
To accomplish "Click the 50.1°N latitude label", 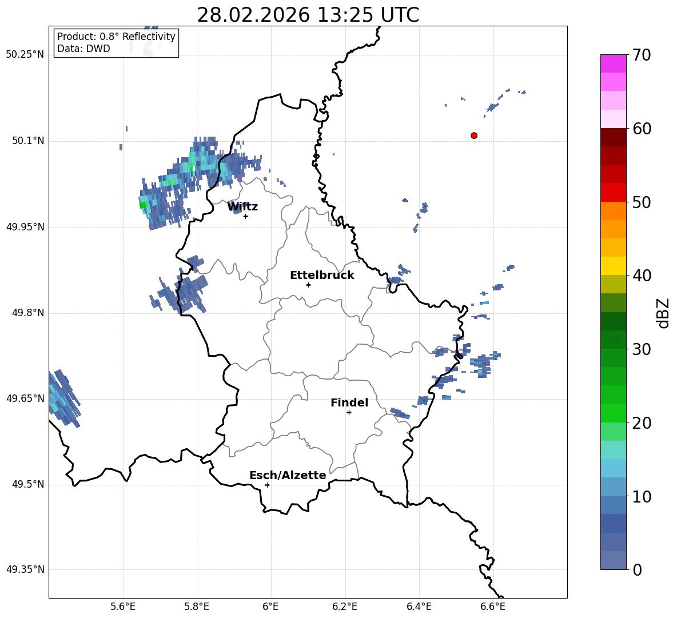I will (28, 141).
